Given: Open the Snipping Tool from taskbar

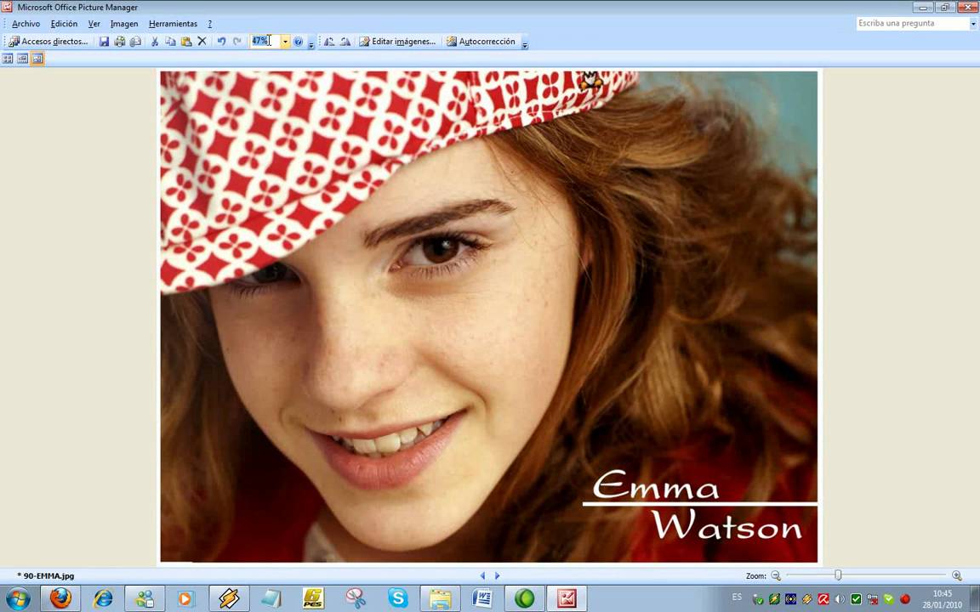Looking at the screenshot, I should (x=355, y=599).
